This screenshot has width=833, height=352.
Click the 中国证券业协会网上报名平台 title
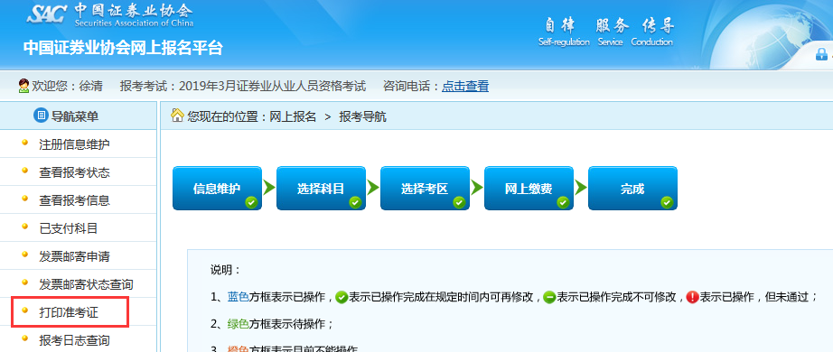tap(123, 48)
